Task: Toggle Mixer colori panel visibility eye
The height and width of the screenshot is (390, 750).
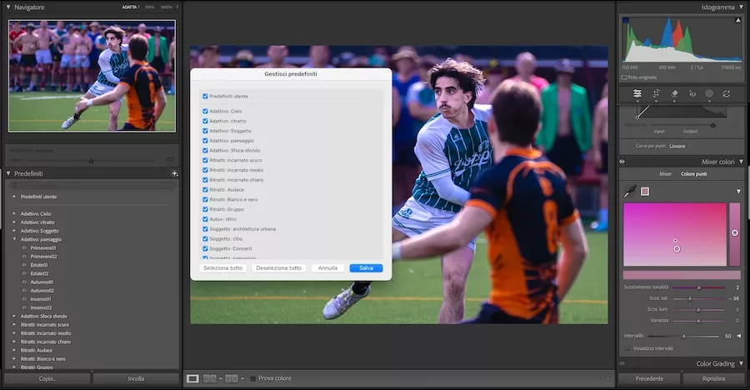Action: 622,162
